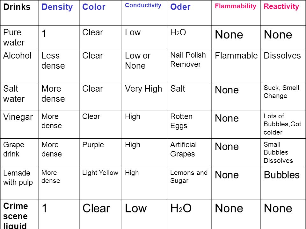Select the Rotten Eggs odor cell
Image resolution: width=306 pixels, height=229 pixels.
point(181,121)
